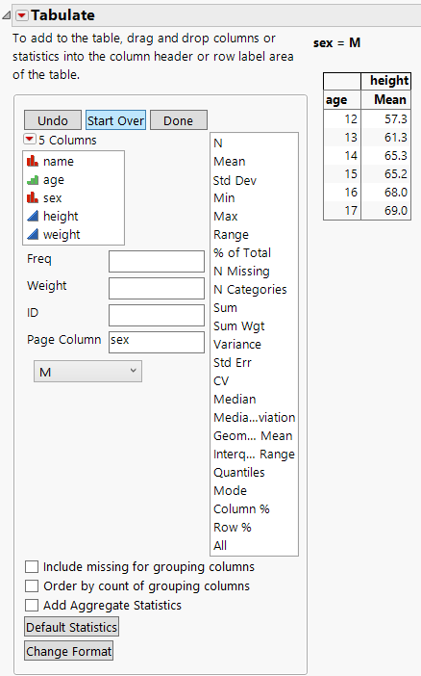Select the Mode statistic
Screen dimensions: 421x676
(x=230, y=490)
